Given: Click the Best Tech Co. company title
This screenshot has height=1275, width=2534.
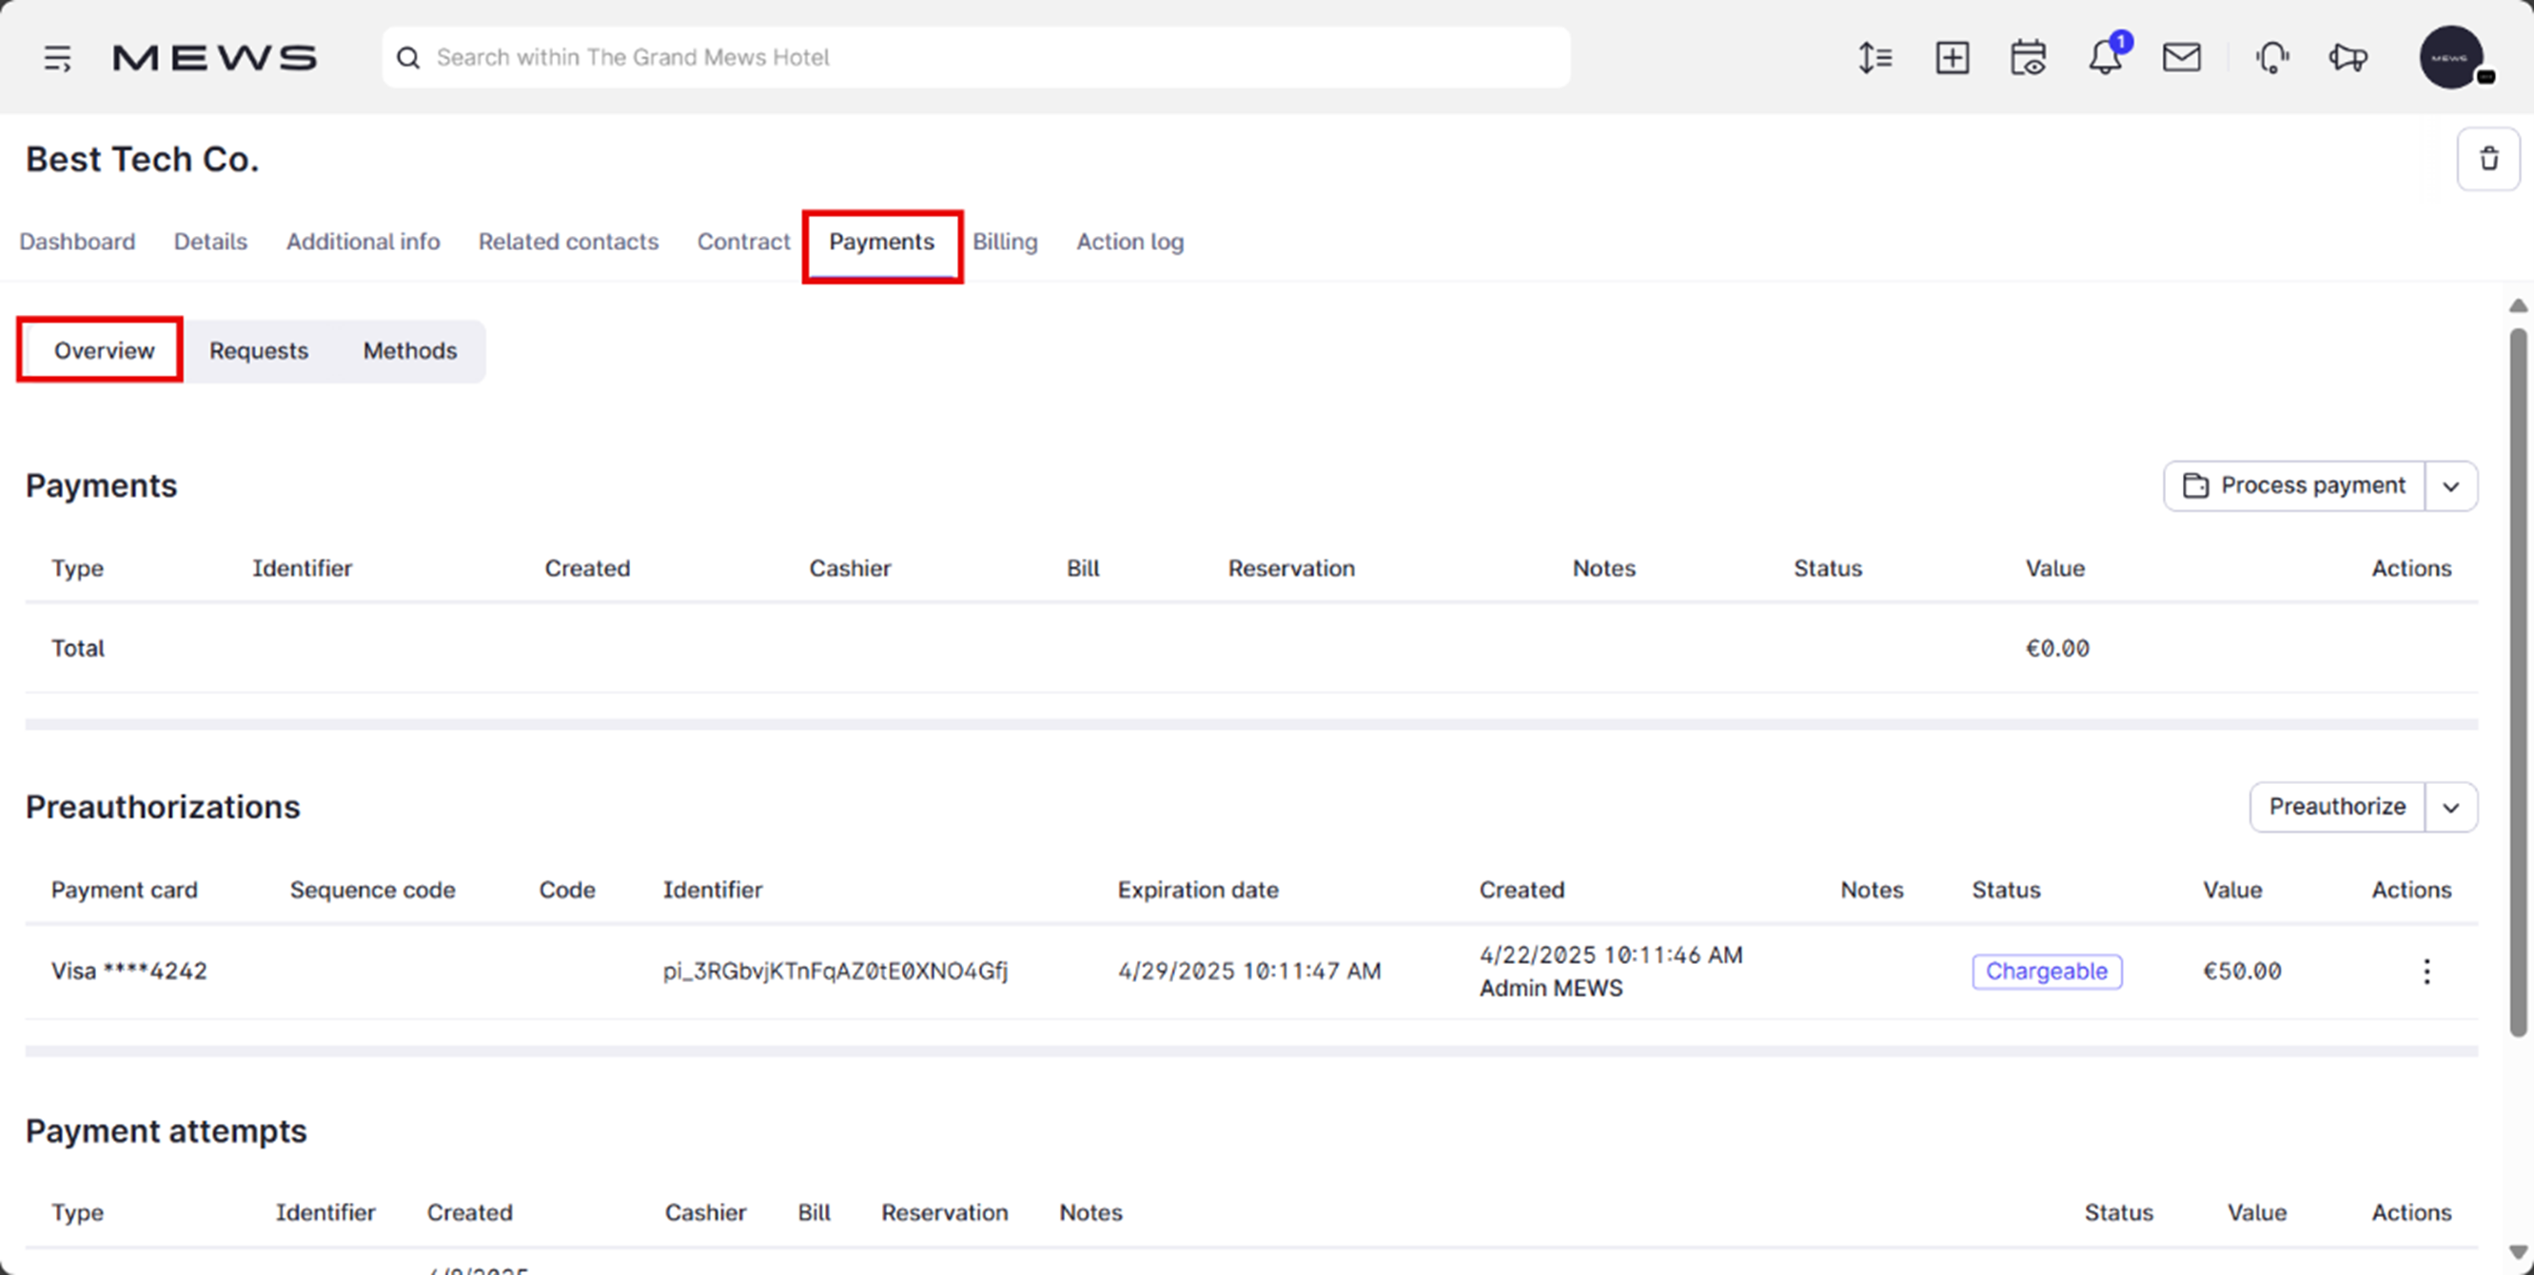Looking at the screenshot, I should [143, 160].
